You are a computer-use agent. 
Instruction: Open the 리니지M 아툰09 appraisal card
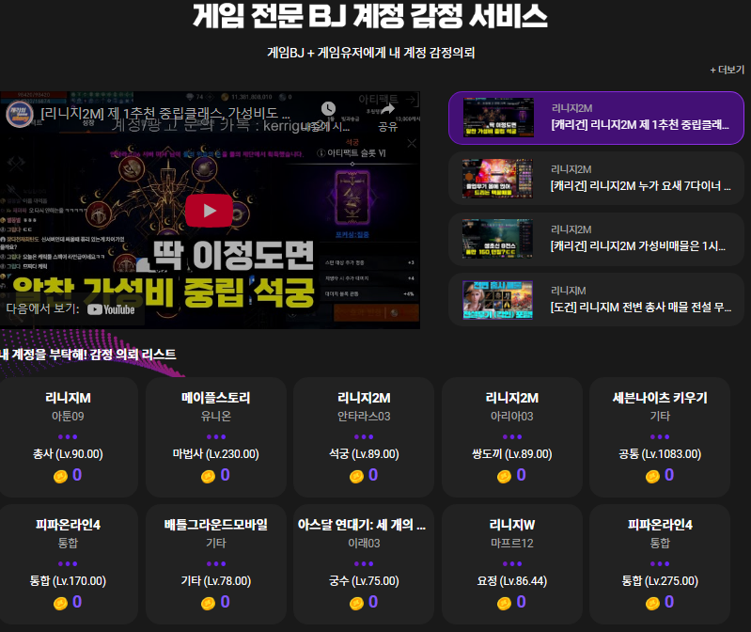pos(68,437)
